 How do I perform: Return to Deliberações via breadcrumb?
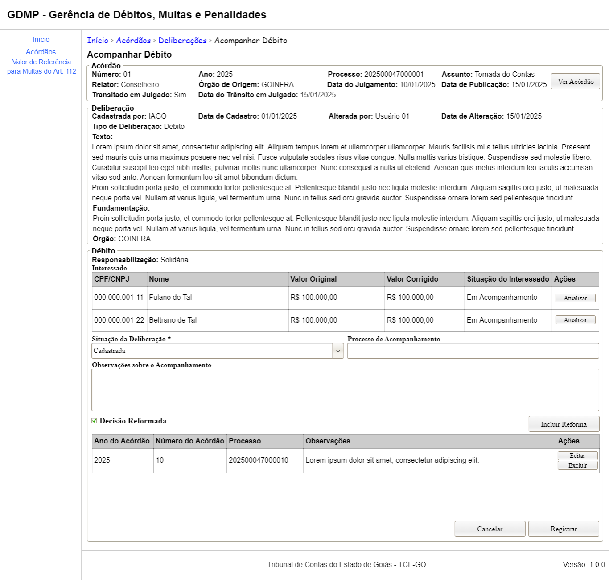pos(182,41)
